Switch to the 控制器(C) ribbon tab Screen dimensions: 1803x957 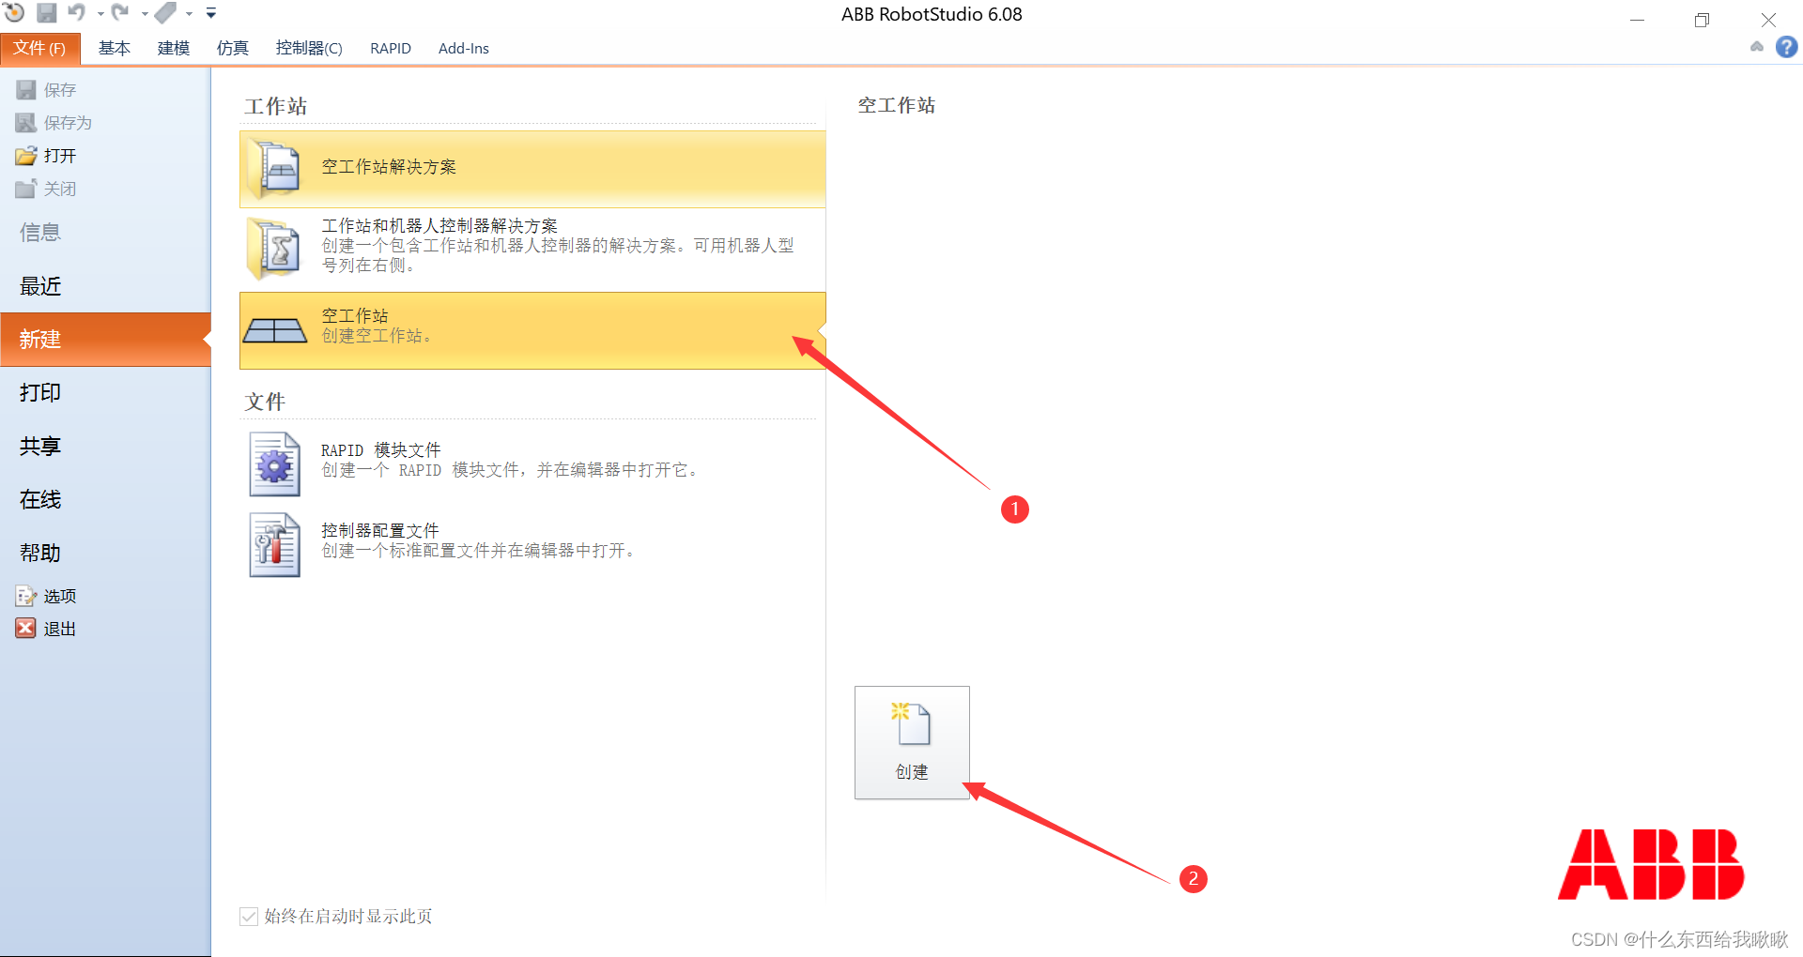[x=309, y=48]
